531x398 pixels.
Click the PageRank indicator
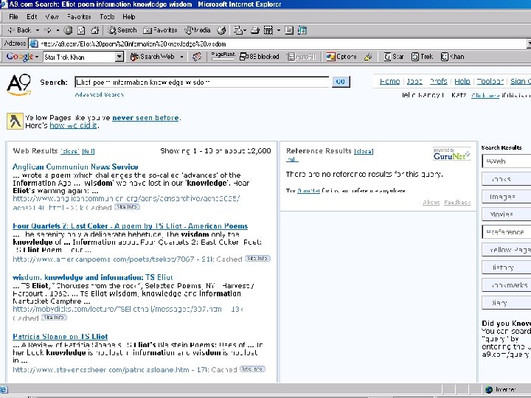point(223,56)
